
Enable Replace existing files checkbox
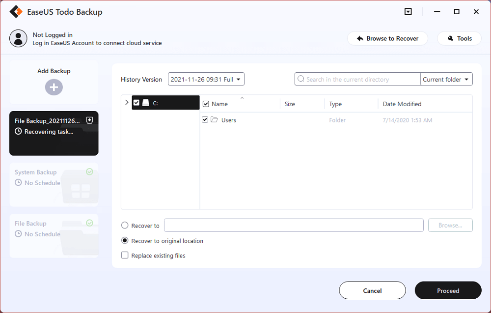click(125, 256)
